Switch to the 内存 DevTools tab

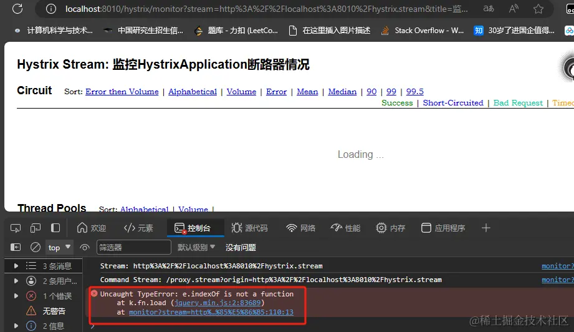(x=390, y=228)
